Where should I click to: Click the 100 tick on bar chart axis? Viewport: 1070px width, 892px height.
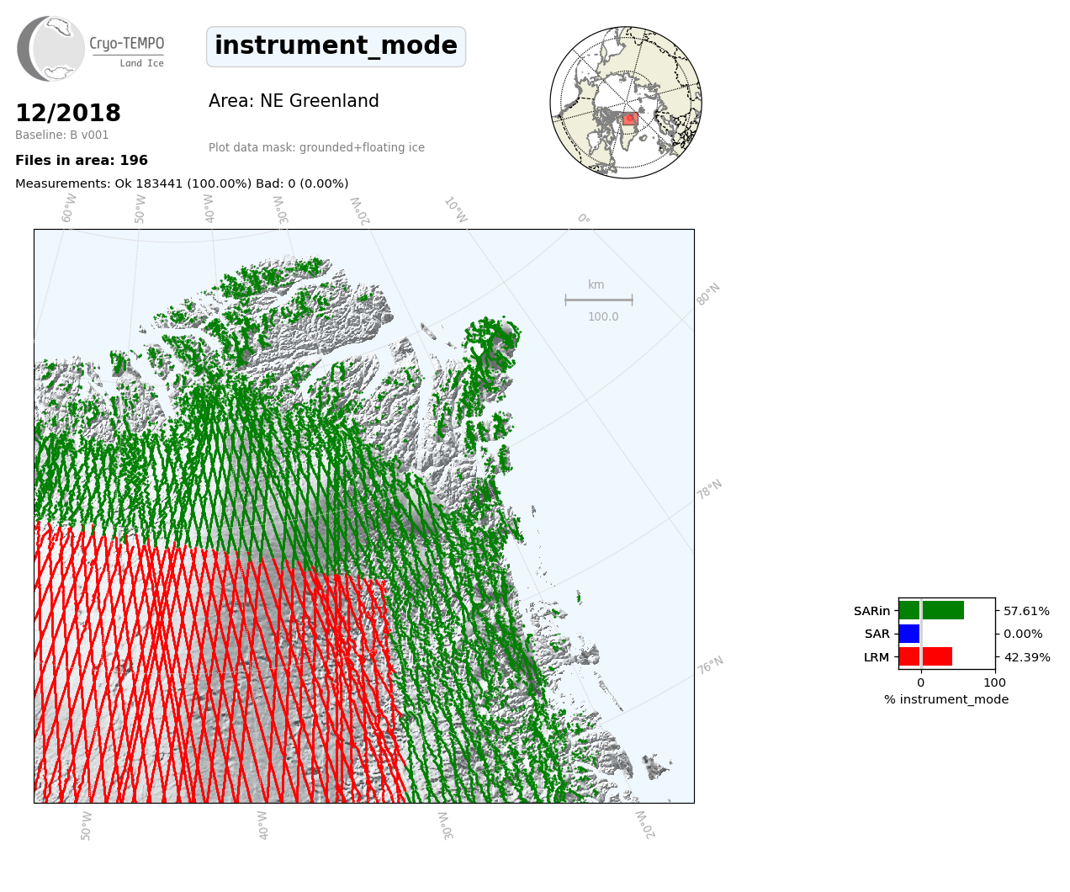click(x=995, y=682)
